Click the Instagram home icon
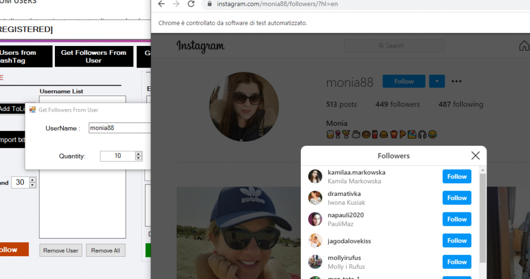530x279 pixels. pyautogui.click(x=524, y=46)
